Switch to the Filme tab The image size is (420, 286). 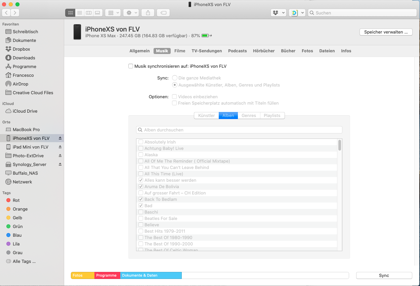click(x=180, y=51)
